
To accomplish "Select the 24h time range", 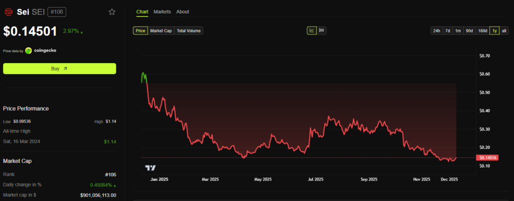I will 437,30.
